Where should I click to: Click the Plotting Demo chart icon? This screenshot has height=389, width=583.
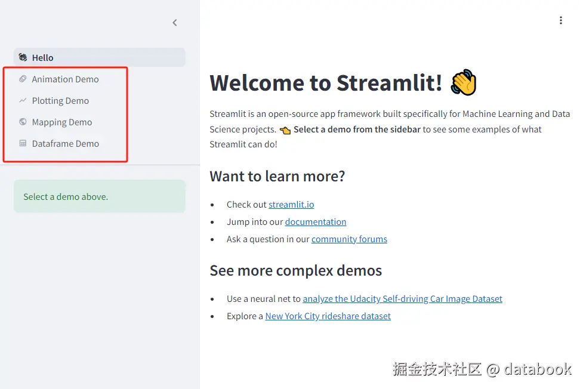23,100
